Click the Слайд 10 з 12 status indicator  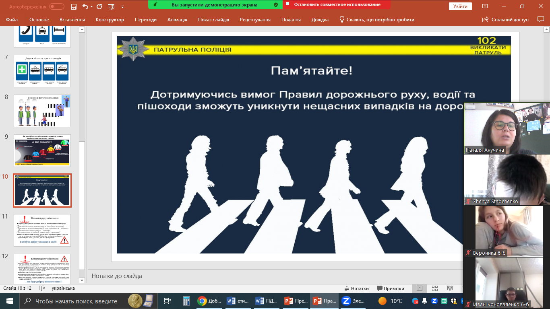pos(17,288)
